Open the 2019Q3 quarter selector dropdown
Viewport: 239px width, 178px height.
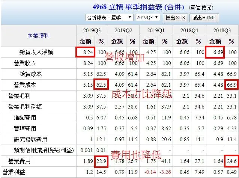point(147,18)
